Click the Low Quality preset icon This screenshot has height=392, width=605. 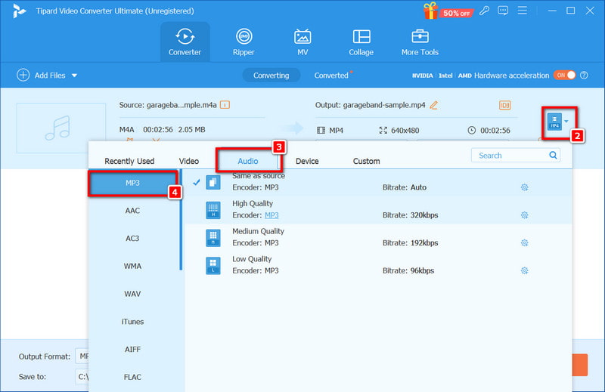[213, 266]
